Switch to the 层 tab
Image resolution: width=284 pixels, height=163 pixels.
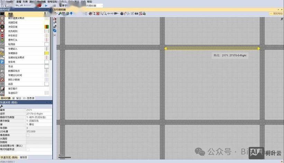tap(13, 98)
